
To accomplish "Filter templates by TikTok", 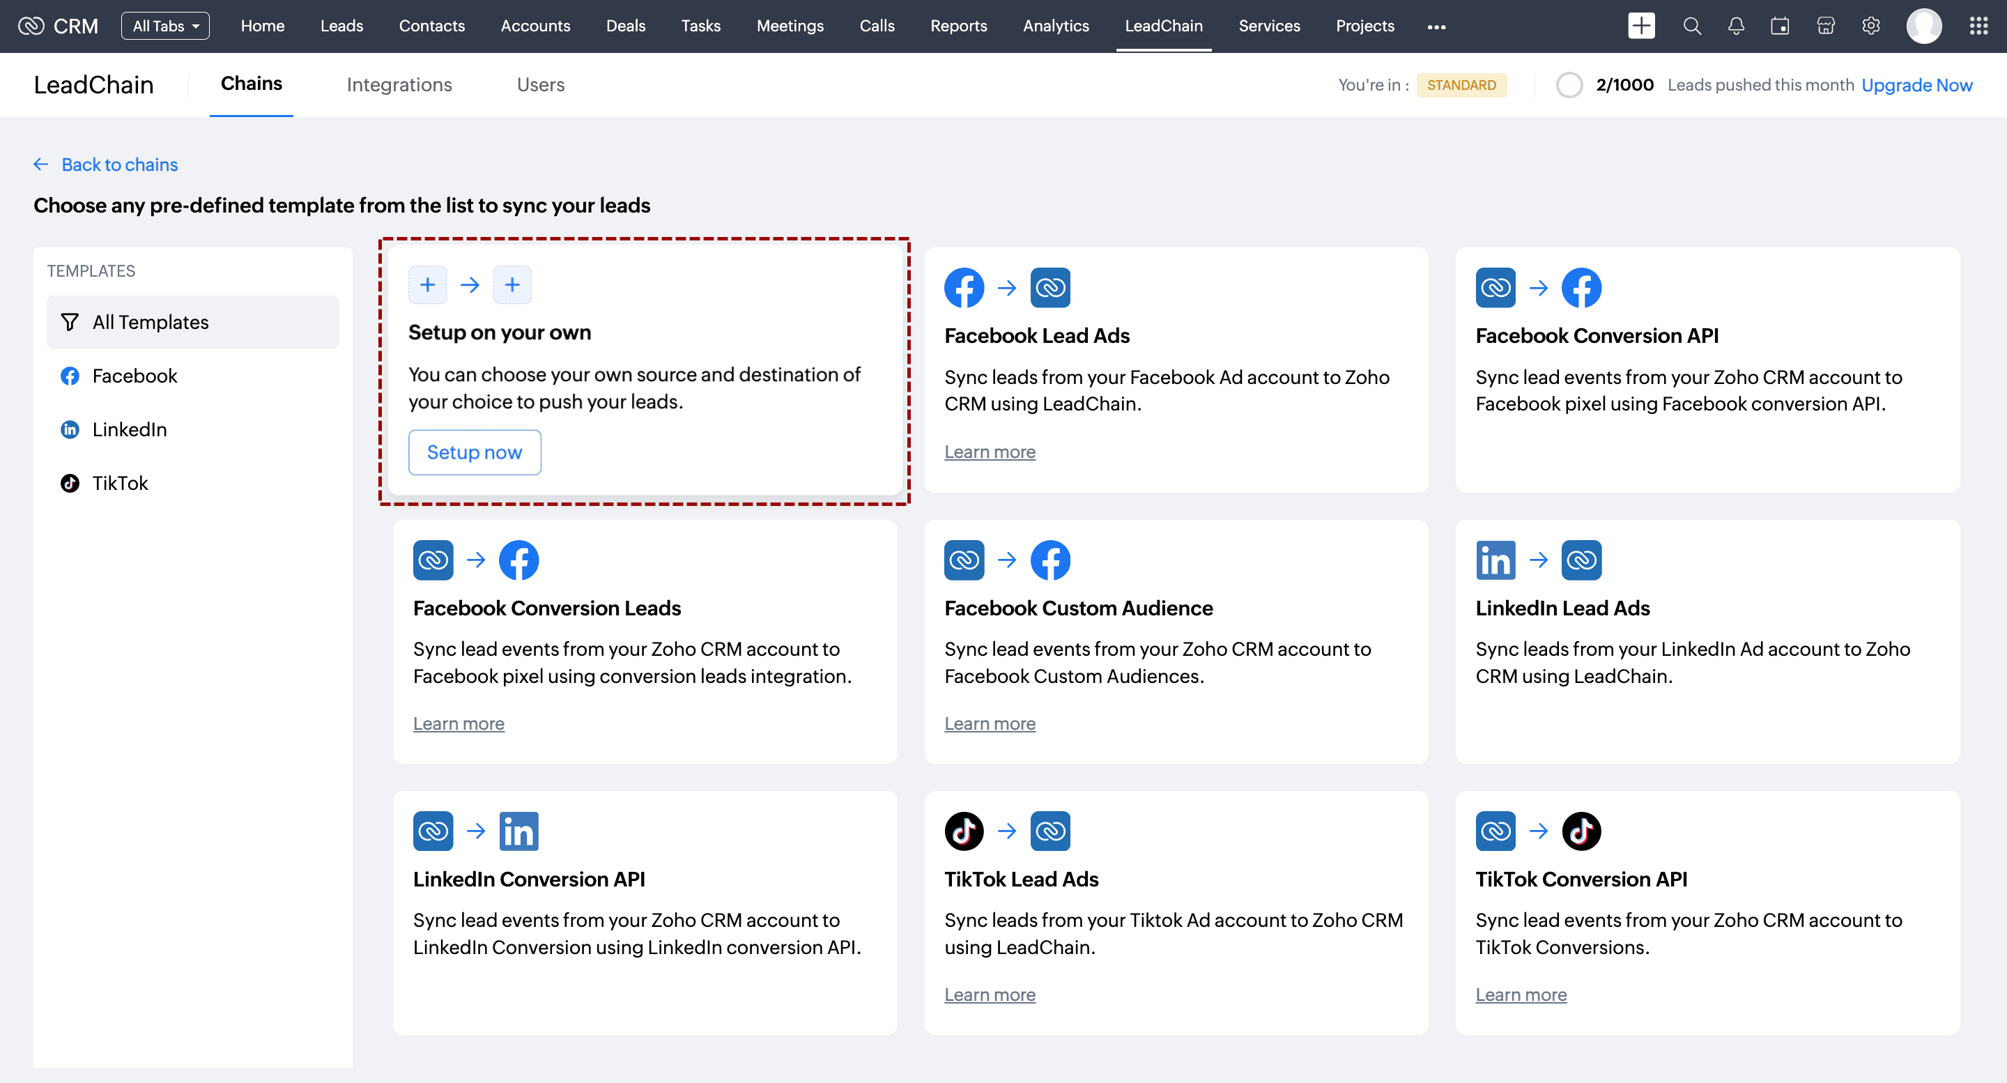I will point(120,483).
